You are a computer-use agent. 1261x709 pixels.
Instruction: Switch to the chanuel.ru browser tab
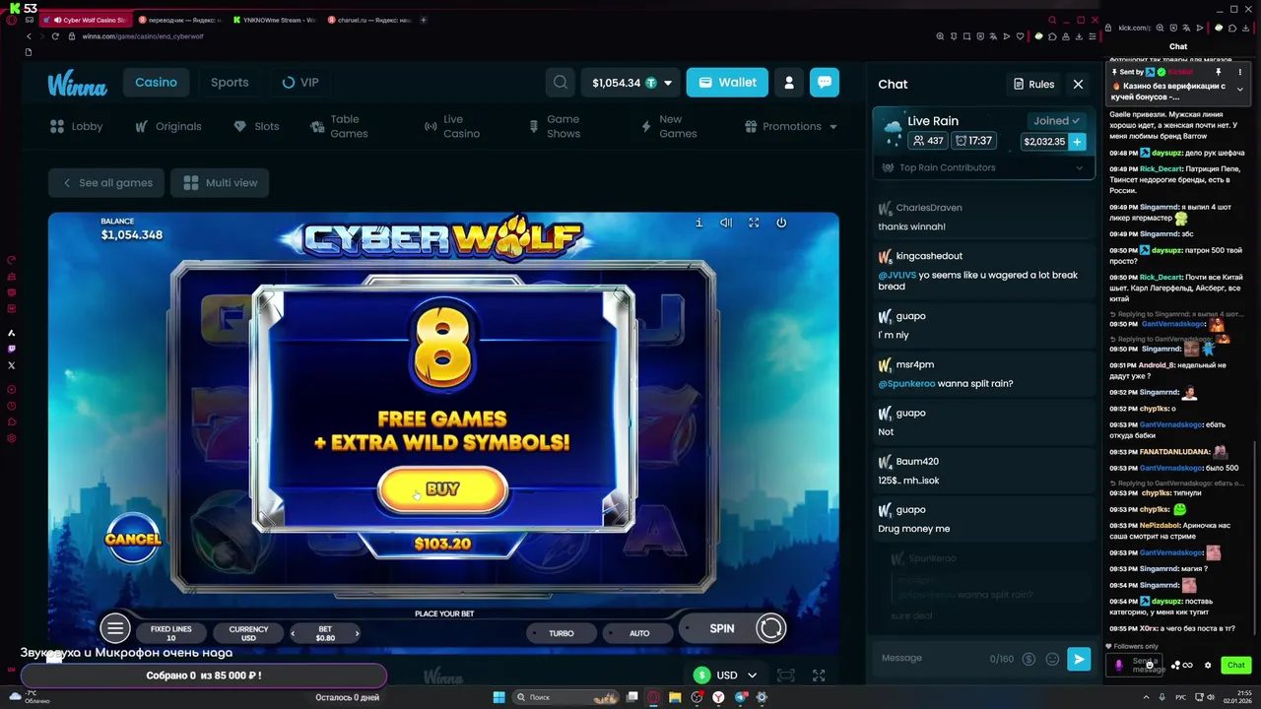(369, 20)
